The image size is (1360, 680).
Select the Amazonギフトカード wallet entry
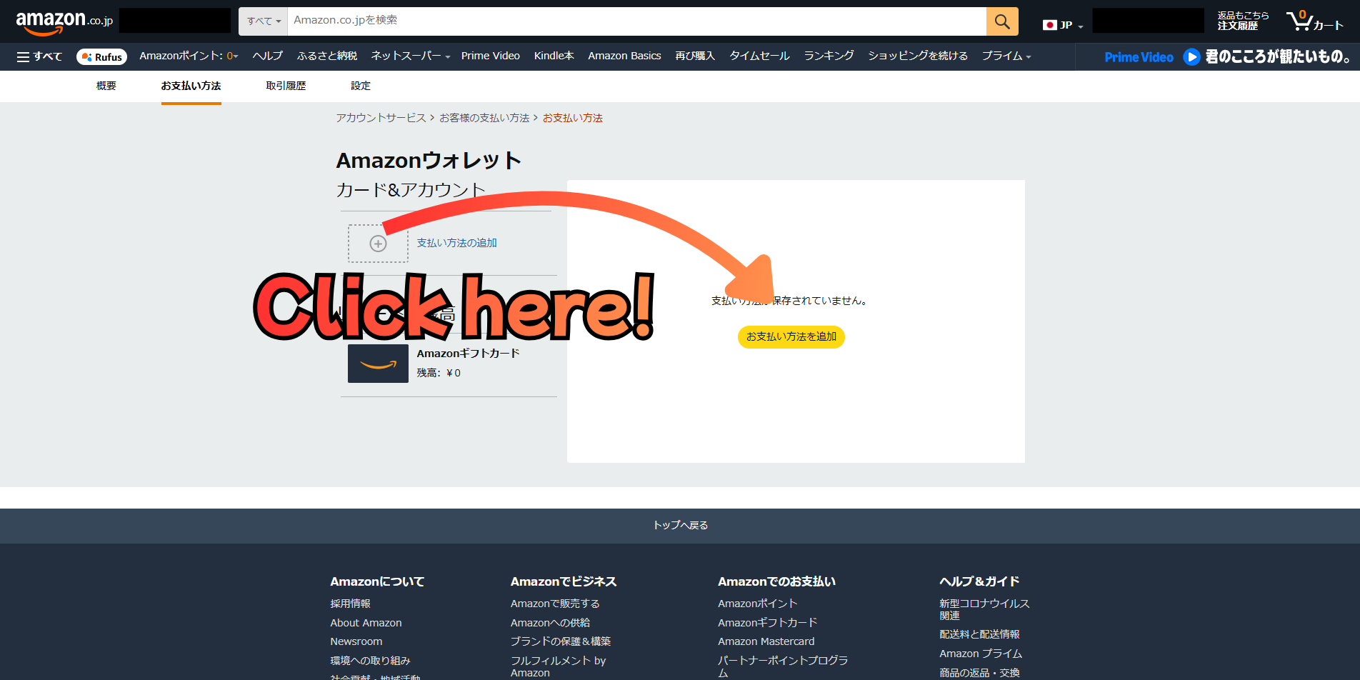tap(449, 364)
